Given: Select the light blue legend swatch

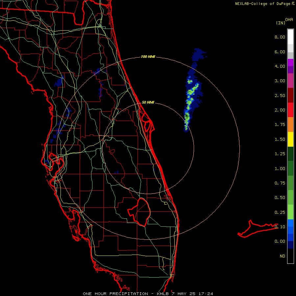Looking at the screenshot, I should coord(290,223).
